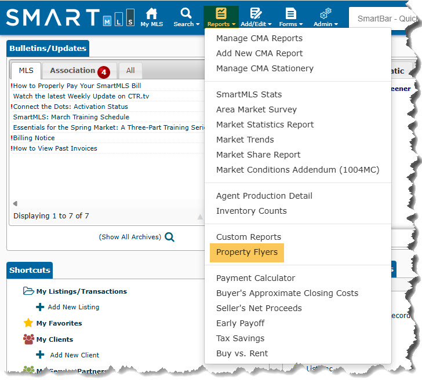
Task: Open Buyer's Approximate Closing Costs
Action: (287, 293)
